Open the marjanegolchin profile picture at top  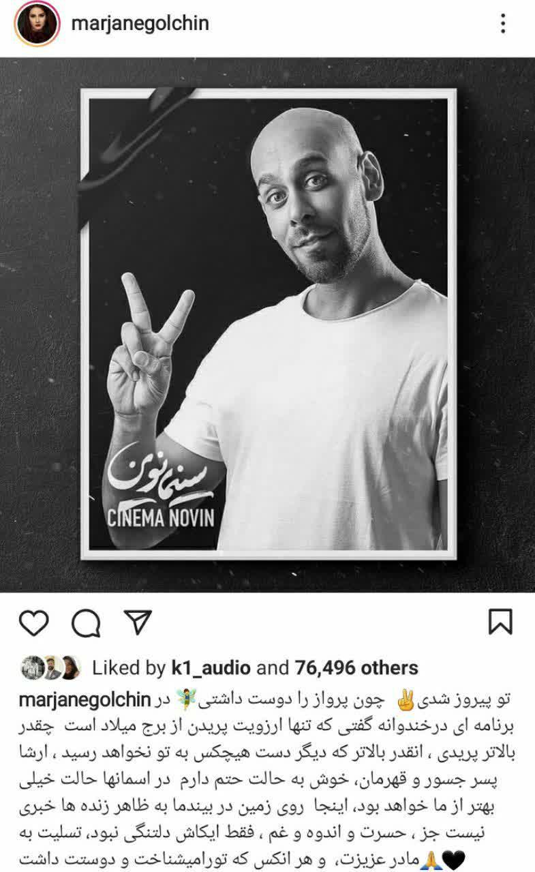pos(32,25)
